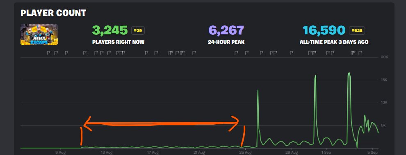Click the 20K y-axis label
This screenshot has width=406, height=155.
(x=384, y=57)
